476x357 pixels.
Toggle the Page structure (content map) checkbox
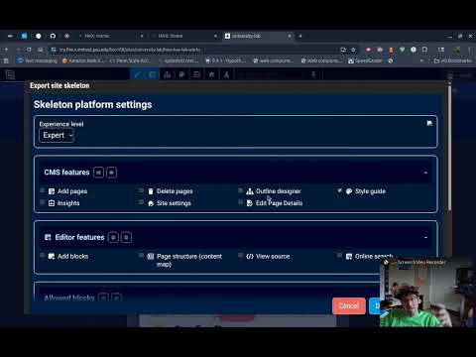tap(141, 256)
